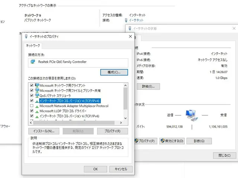The height and width of the screenshot is (178, 238).
Task: Click the vertical scrollbar thumb in item list
Action: [125, 98]
